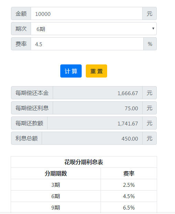Click the 金额 amount input field
Screen dimensions: 175x214
[86, 13]
